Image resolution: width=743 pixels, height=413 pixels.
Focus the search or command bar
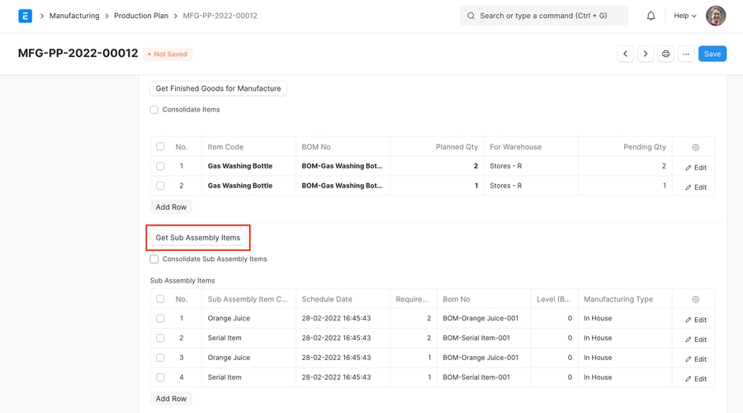(543, 16)
